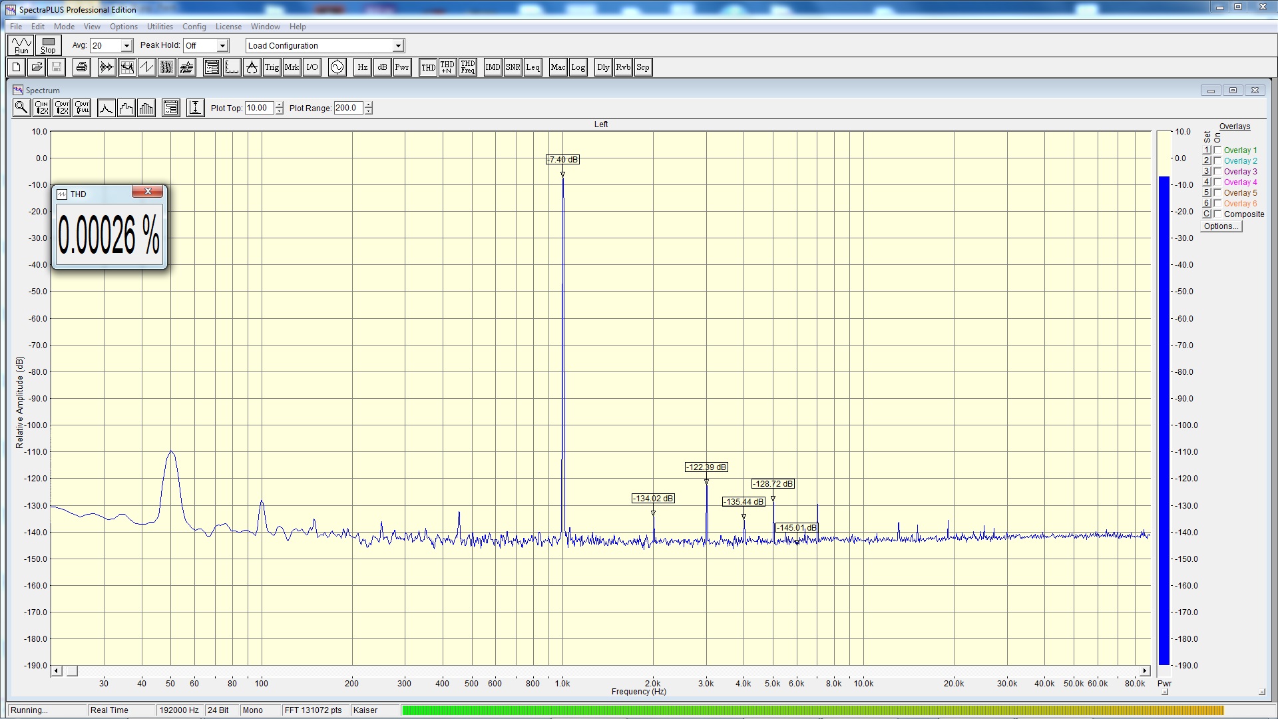Viewport: 1278px width, 719px height.
Task: Click the print icon in toolbar
Action: pyautogui.click(x=82, y=67)
